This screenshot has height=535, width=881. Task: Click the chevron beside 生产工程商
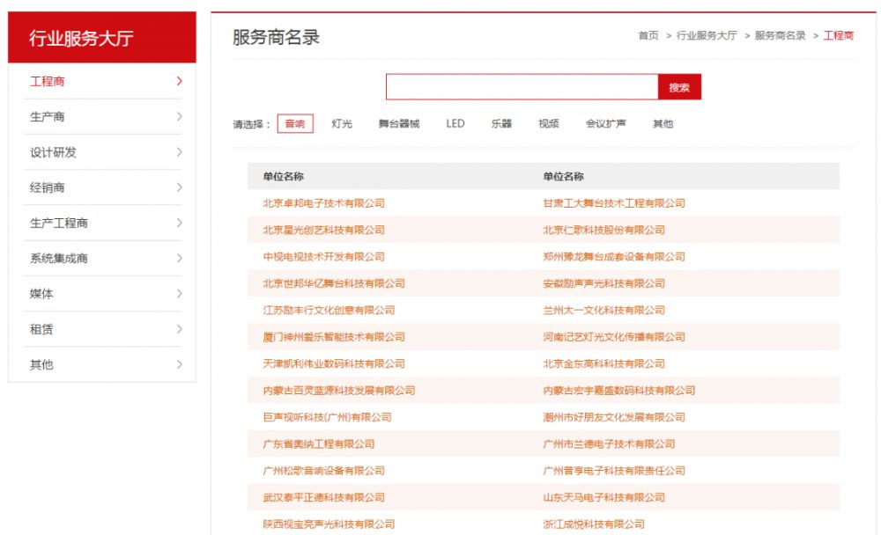[179, 223]
